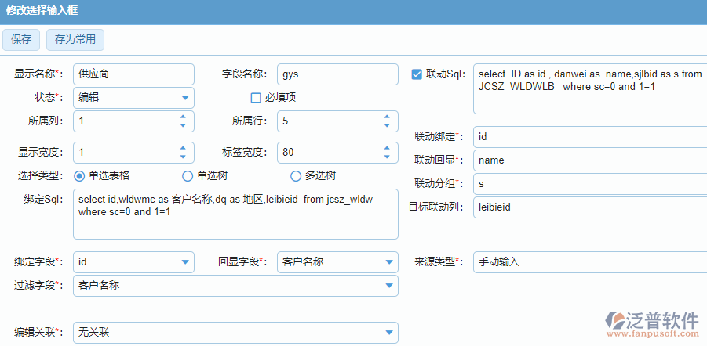707x346 pixels.
Task: Decrease the 所属行 value with down arrow
Action: (x=386, y=125)
